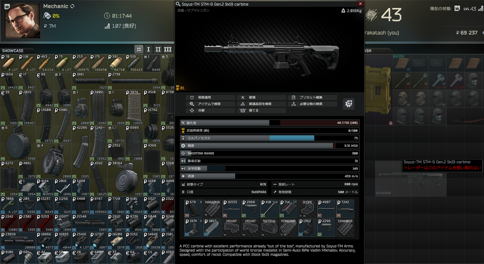
Task: Close the STM-9 inspect window
Action: (361, 4)
